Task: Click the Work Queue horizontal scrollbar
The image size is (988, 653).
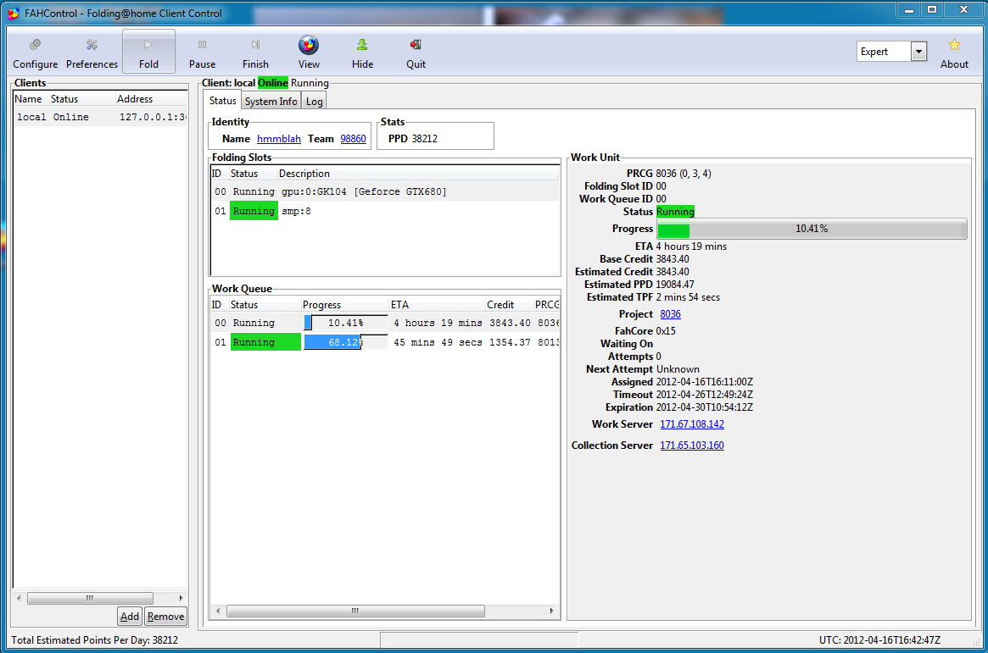Action: tap(355, 611)
